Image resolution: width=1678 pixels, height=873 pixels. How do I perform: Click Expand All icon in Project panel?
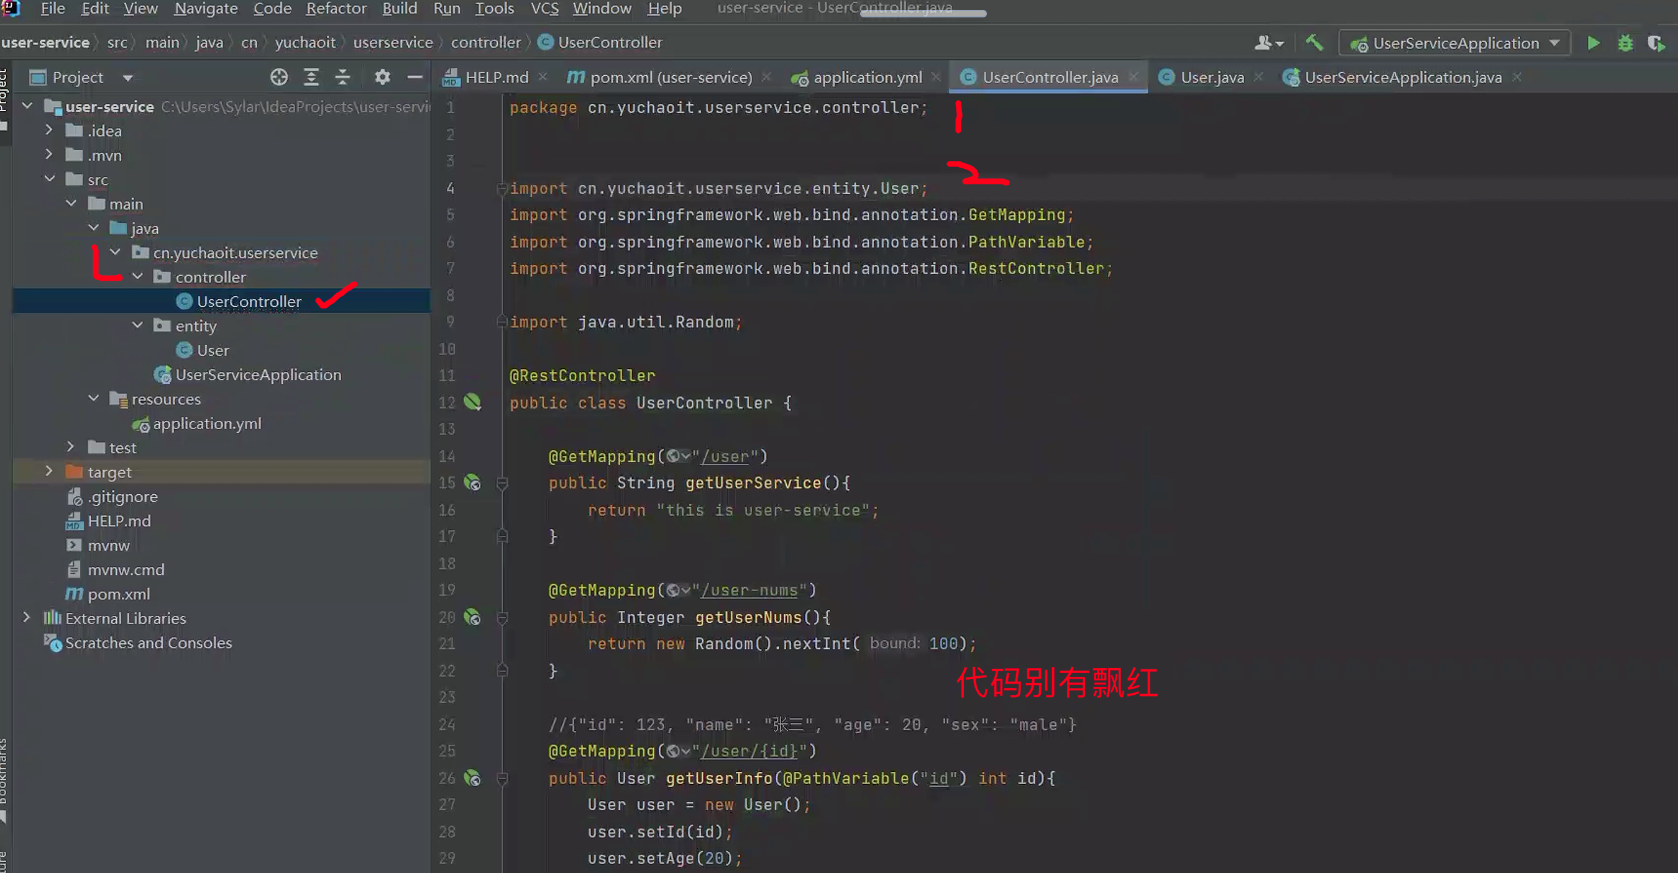click(311, 77)
